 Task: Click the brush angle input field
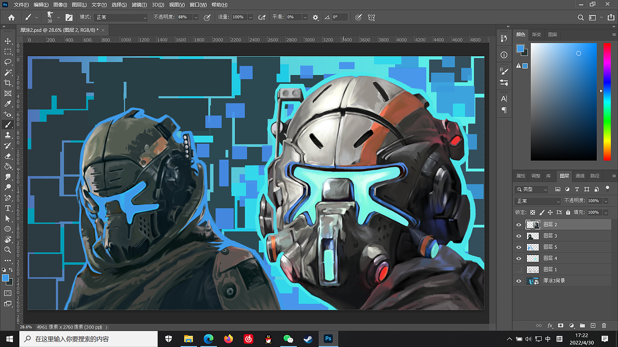pos(340,17)
